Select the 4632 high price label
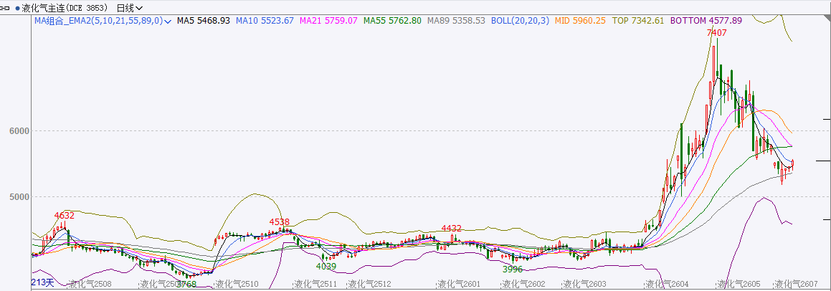Viewport: 831px width, 291px height. (65, 215)
